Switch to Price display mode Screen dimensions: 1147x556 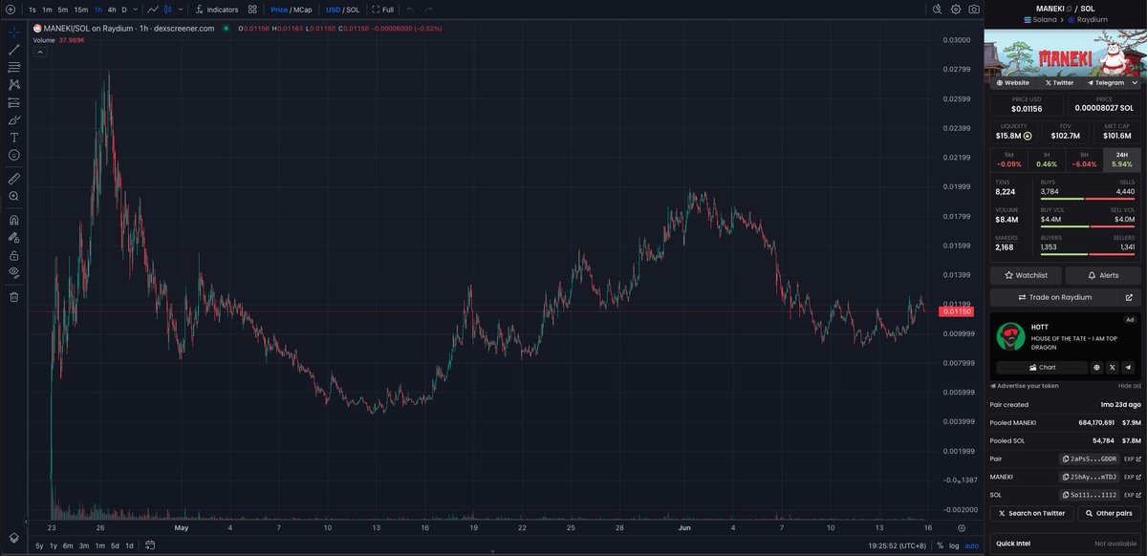pos(279,10)
